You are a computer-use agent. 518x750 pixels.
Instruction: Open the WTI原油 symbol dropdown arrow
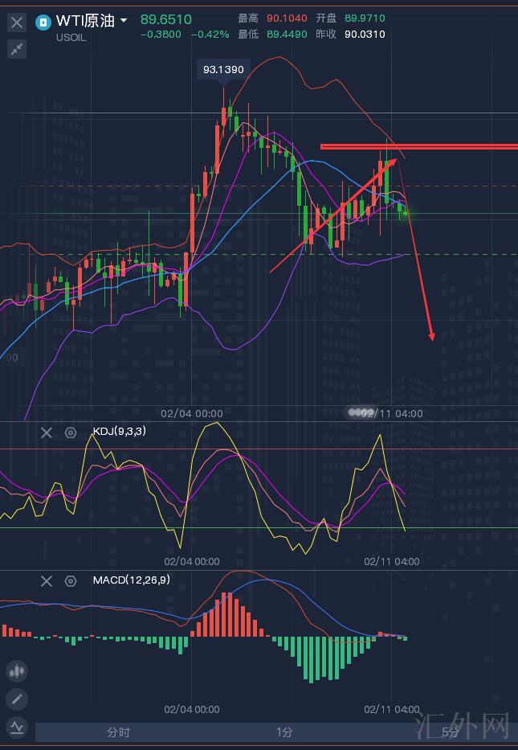[124, 21]
